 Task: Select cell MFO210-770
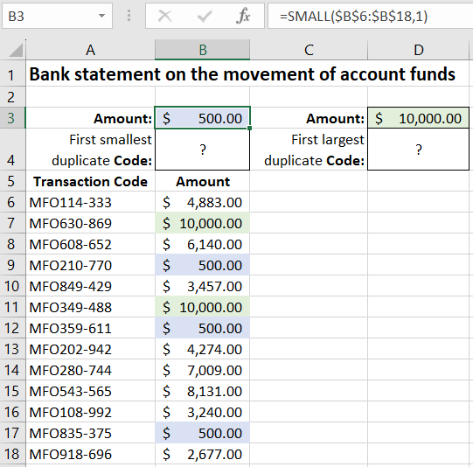point(91,265)
